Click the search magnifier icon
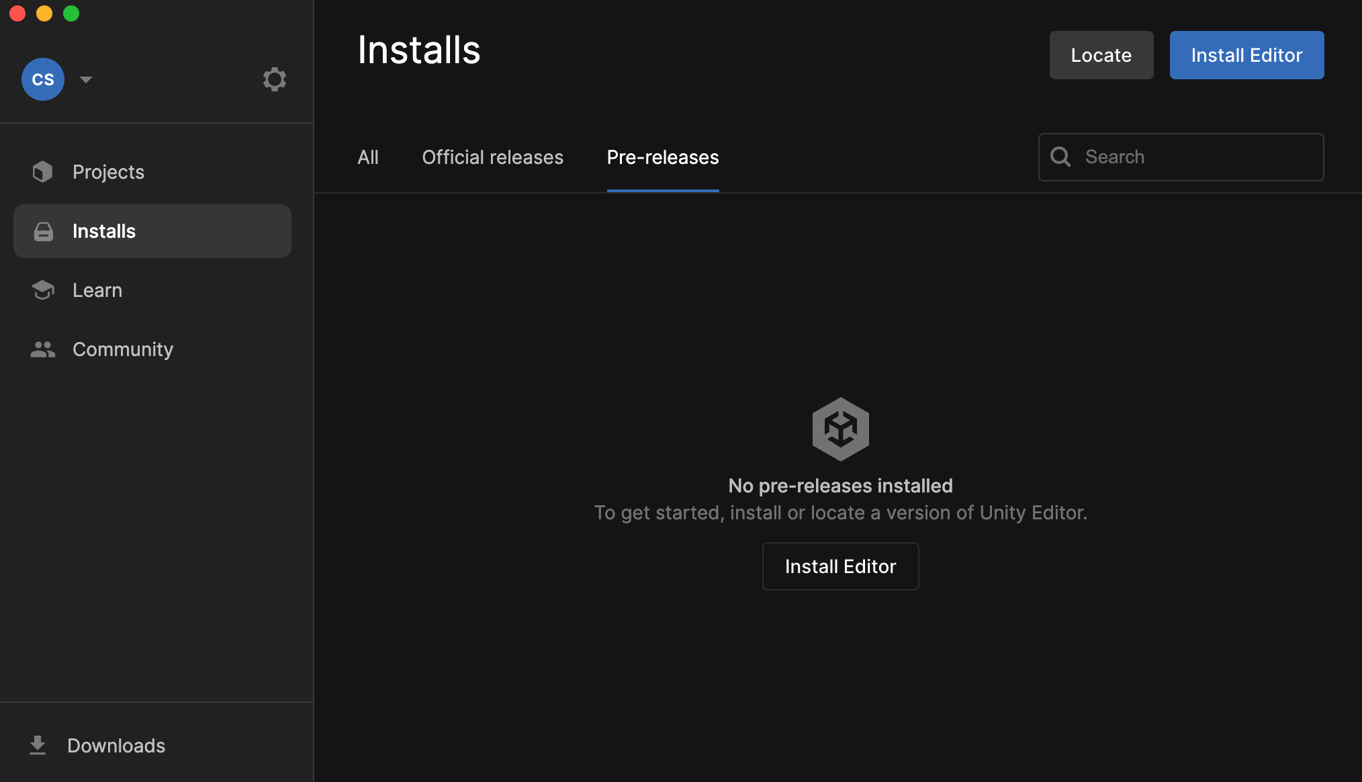The height and width of the screenshot is (782, 1362). coord(1061,157)
